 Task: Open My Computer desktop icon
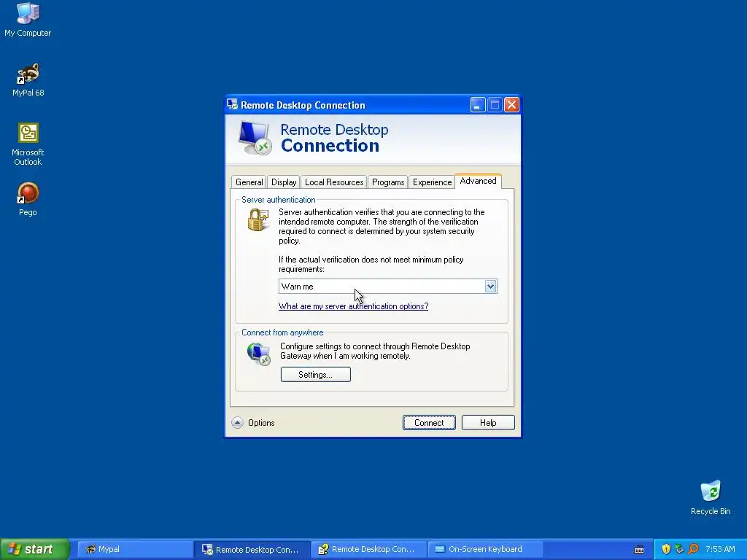click(x=28, y=19)
